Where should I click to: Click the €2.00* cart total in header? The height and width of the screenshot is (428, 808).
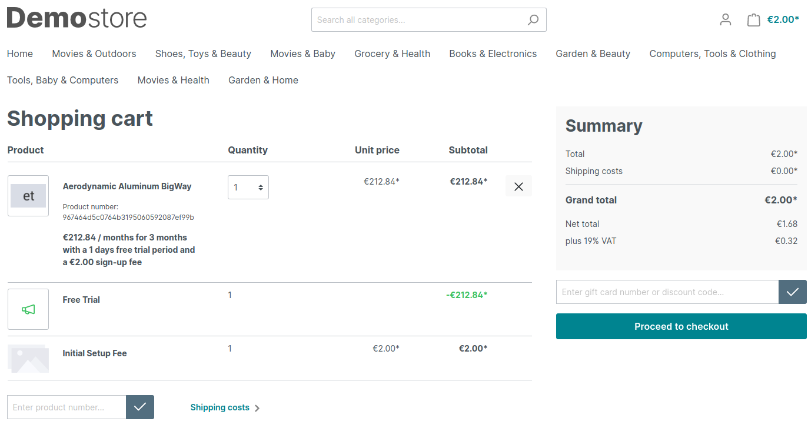coord(783,19)
